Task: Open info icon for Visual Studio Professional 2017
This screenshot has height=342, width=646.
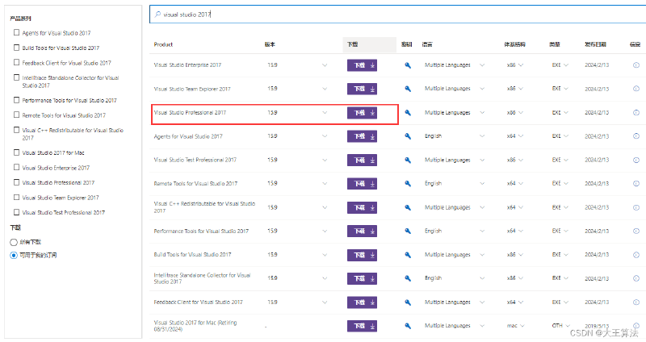Action: [636, 112]
